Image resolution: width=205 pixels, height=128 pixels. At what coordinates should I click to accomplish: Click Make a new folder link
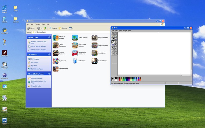coord(37,78)
